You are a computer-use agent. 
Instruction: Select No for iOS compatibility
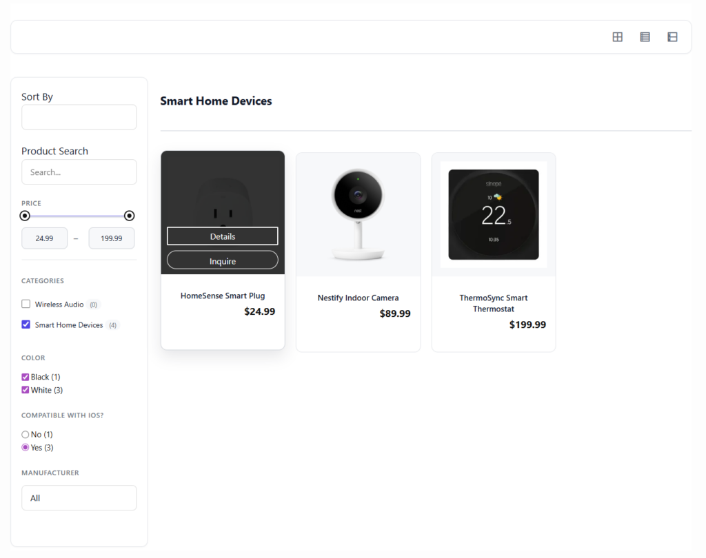pyautogui.click(x=26, y=435)
